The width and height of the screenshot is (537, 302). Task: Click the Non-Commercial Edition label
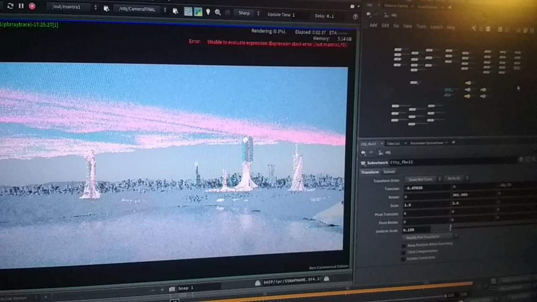[x=328, y=267]
